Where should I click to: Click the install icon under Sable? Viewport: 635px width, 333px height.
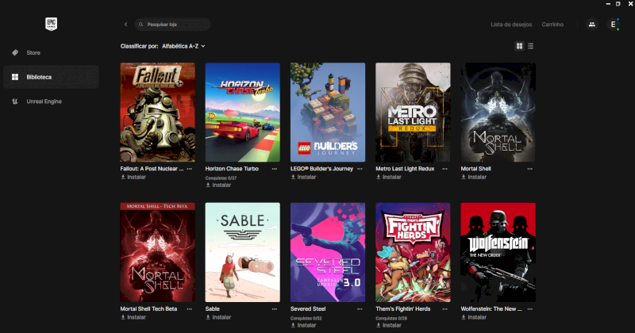coord(208,316)
